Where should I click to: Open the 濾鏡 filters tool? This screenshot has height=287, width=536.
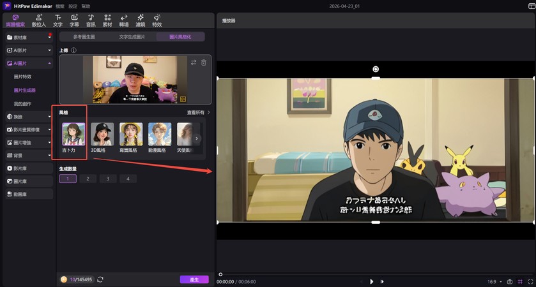[140, 21]
